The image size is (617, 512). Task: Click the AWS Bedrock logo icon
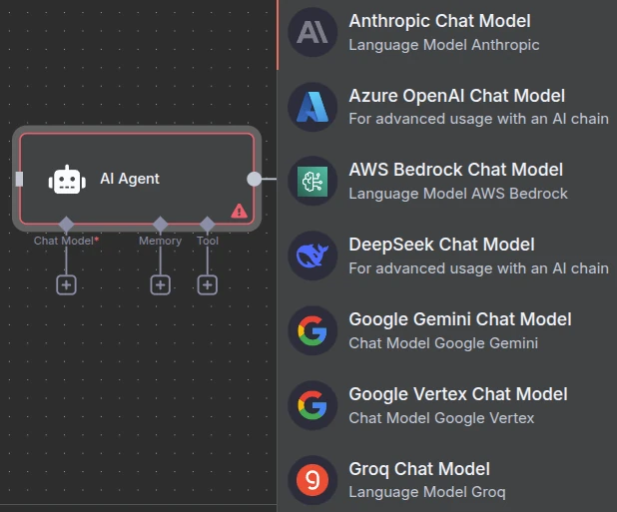(x=312, y=182)
